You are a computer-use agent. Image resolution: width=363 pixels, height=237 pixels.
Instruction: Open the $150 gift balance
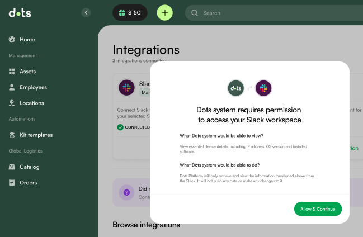click(x=130, y=12)
